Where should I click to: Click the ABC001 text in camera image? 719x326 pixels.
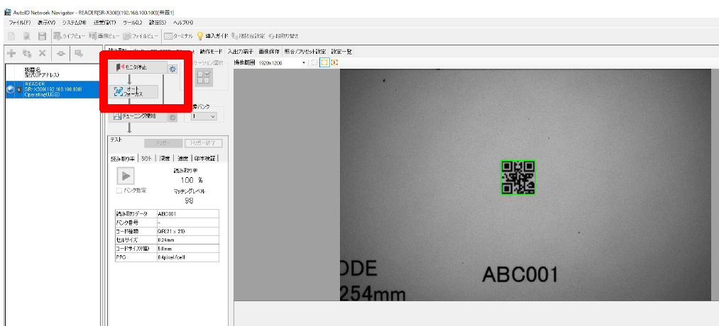pyautogui.click(x=520, y=275)
